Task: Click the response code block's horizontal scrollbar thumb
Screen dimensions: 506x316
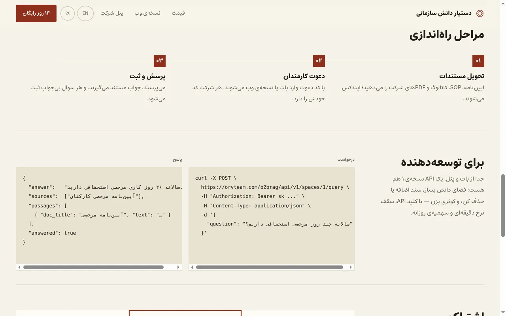Action: 93,267
